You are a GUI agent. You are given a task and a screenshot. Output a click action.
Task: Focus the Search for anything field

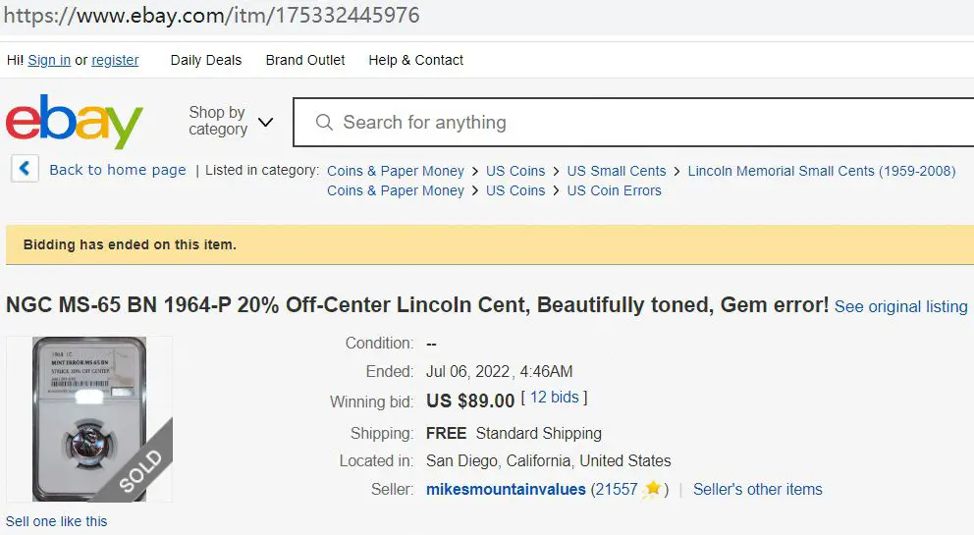tap(633, 123)
